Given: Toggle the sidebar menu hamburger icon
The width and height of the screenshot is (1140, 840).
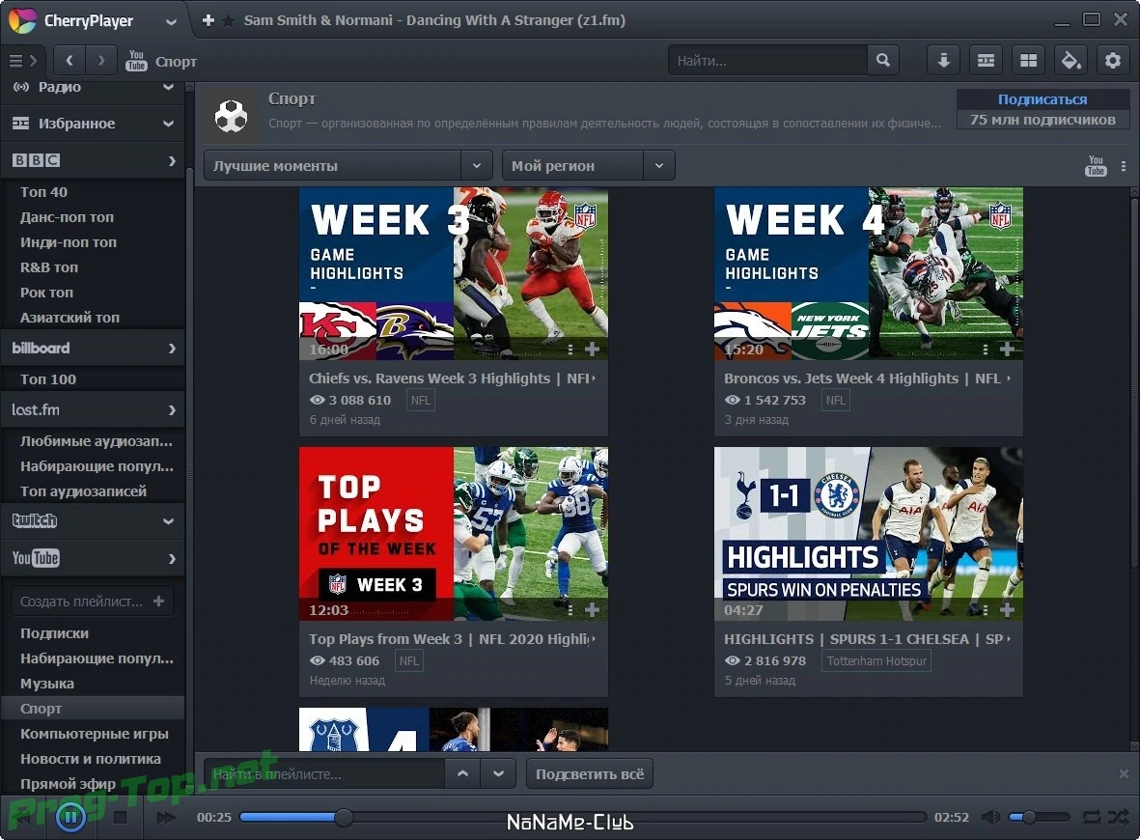Looking at the screenshot, I should (x=16, y=61).
